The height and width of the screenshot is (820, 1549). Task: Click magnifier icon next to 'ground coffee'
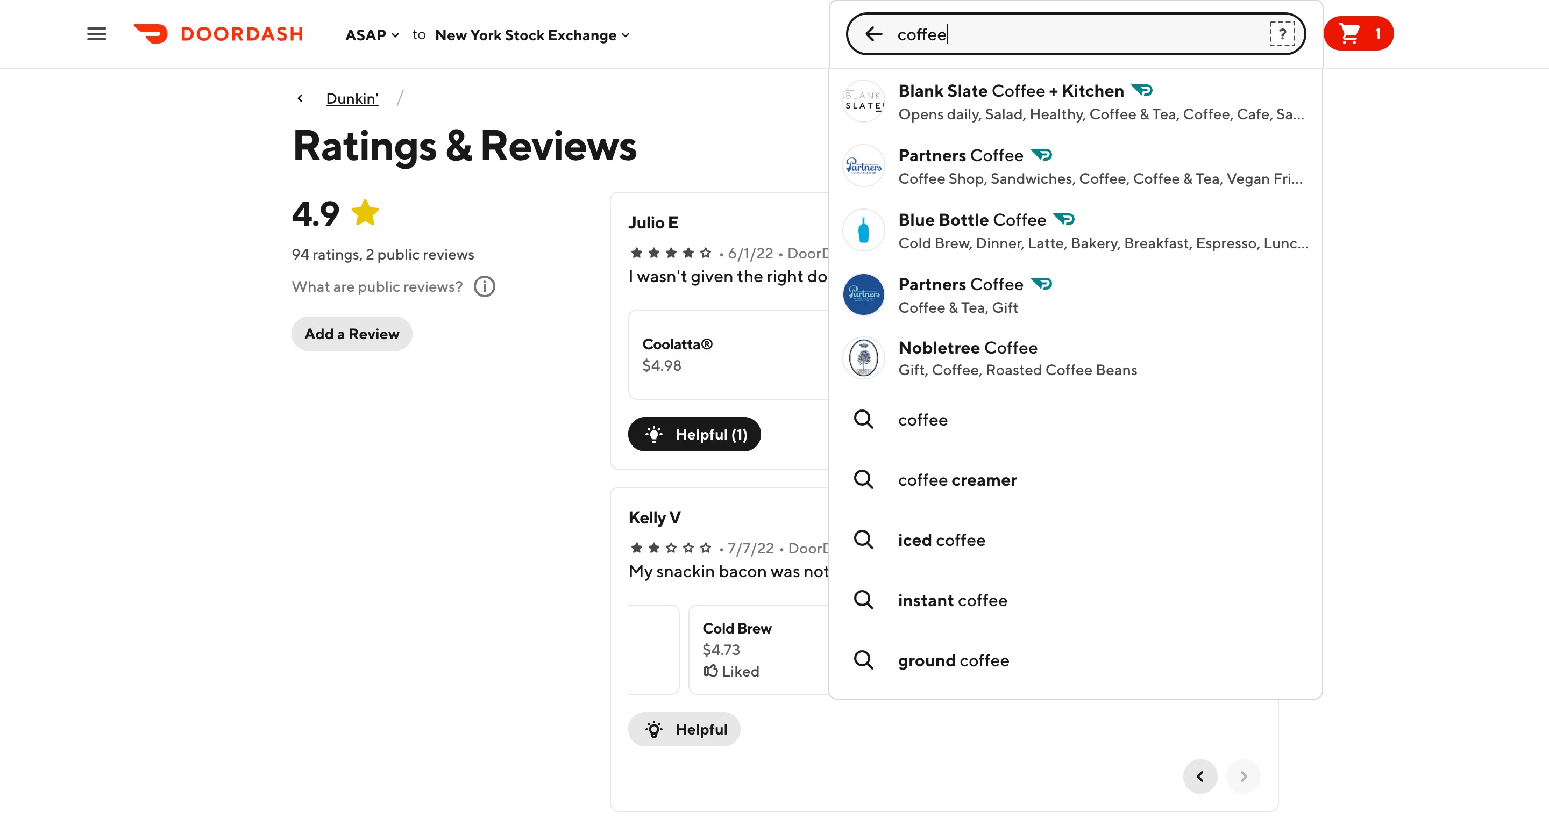(x=863, y=660)
